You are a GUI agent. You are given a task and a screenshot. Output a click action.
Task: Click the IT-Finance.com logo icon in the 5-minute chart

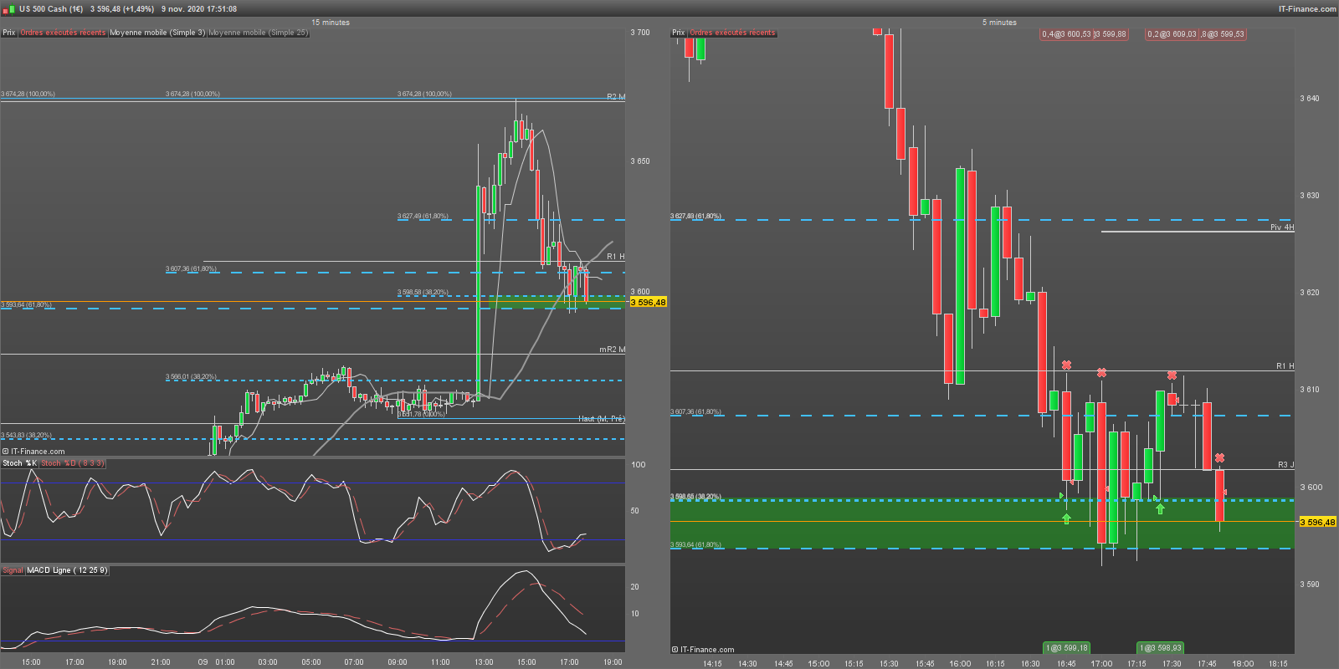(x=675, y=650)
